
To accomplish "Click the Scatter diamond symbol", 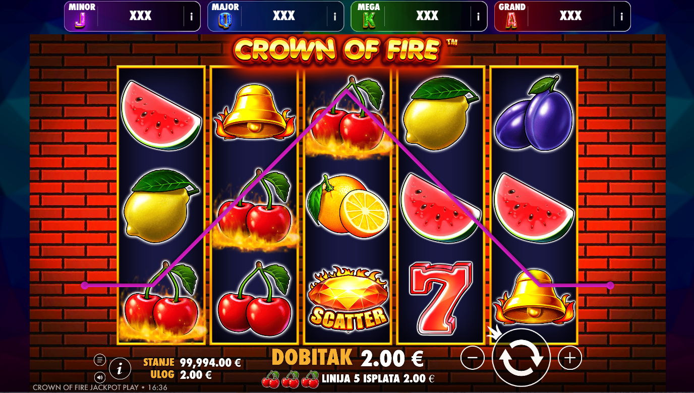I will (x=348, y=299).
